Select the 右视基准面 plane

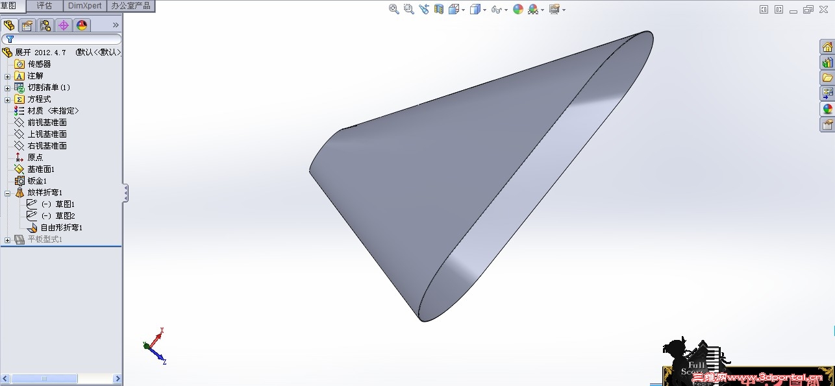coord(40,145)
